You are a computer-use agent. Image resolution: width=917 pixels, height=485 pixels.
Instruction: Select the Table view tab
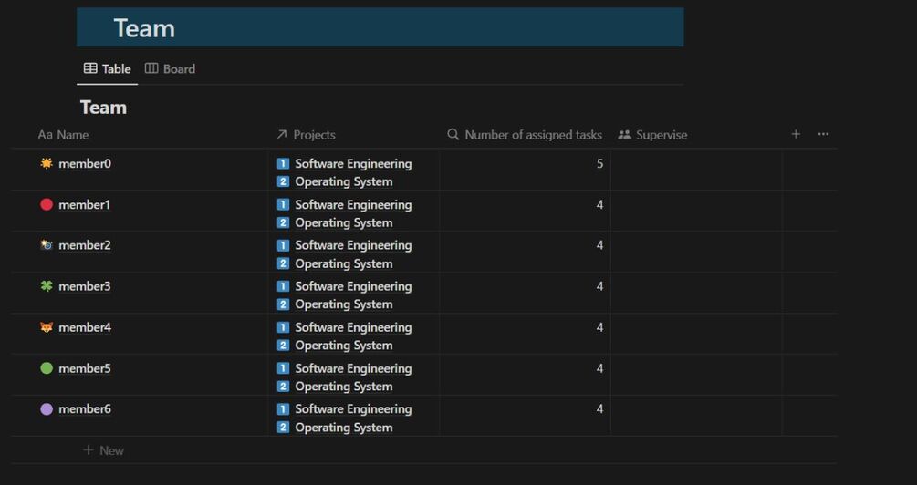click(x=108, y=68)
